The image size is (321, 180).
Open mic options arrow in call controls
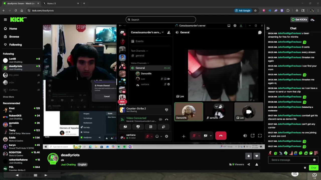[x=199, y=136]
